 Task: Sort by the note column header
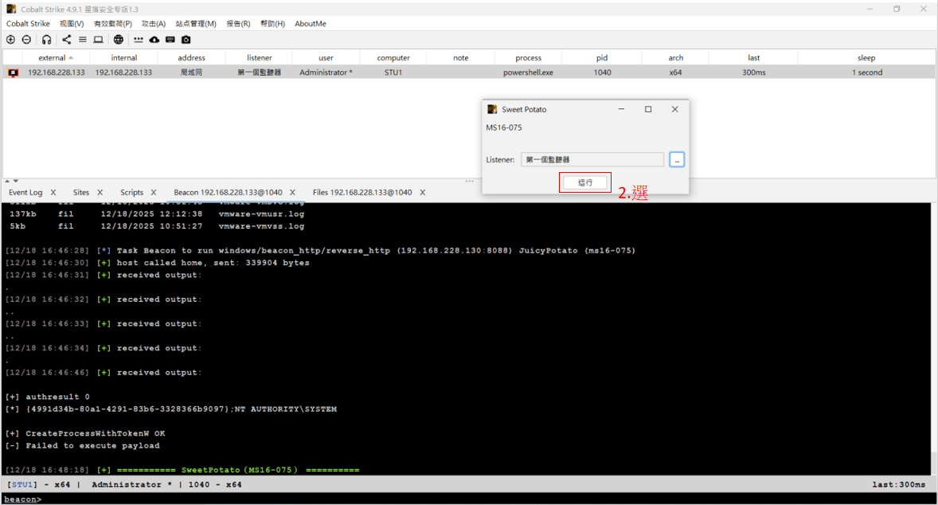(460, 58)
